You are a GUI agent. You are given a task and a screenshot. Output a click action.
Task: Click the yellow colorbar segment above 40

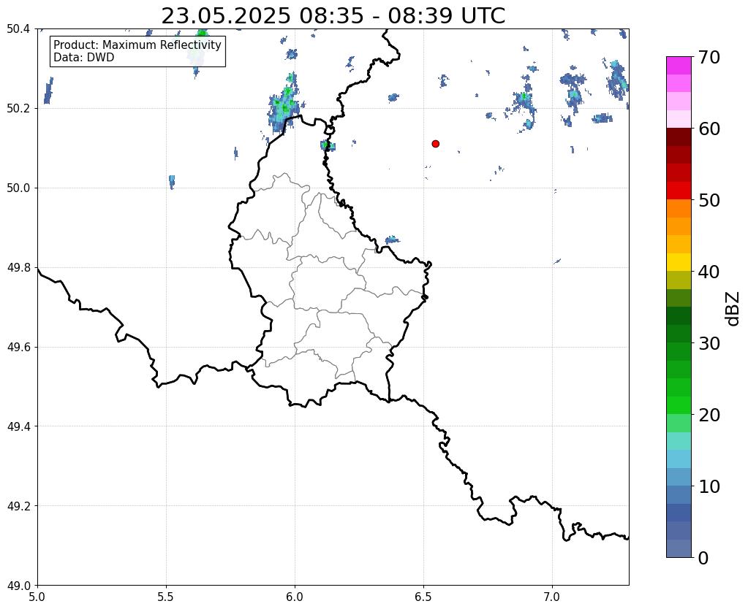[x=679, y=262]
